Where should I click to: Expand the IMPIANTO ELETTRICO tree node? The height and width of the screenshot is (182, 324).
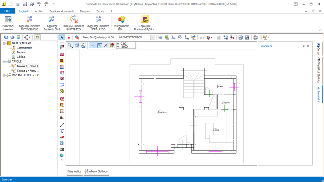click(x=4, y=75)
